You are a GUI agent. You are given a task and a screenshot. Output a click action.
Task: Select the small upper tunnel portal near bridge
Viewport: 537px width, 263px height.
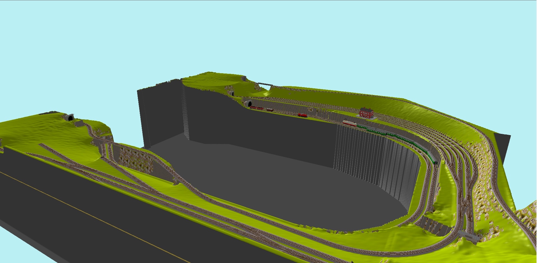(232, 93)
